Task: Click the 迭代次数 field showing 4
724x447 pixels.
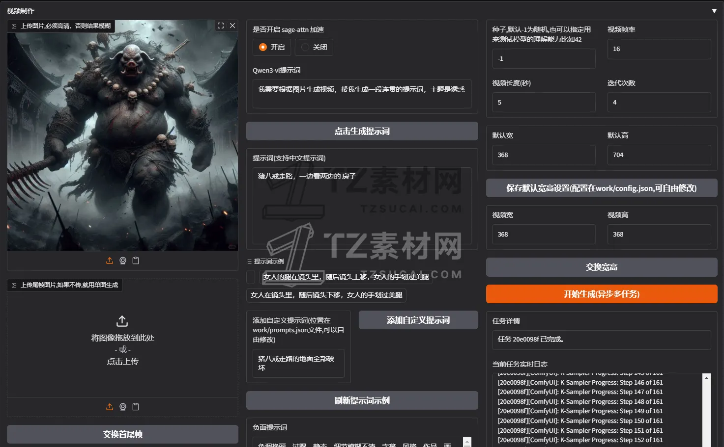Action: click(659, 103)
